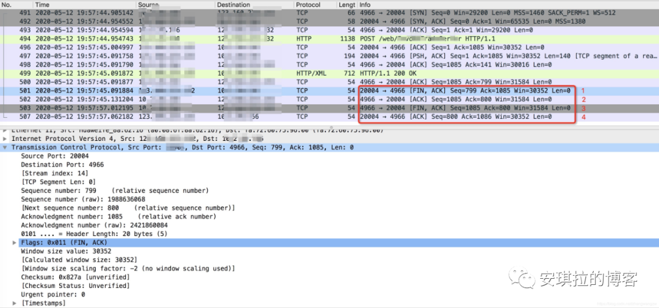Select packet number 493

pos(24,30)
